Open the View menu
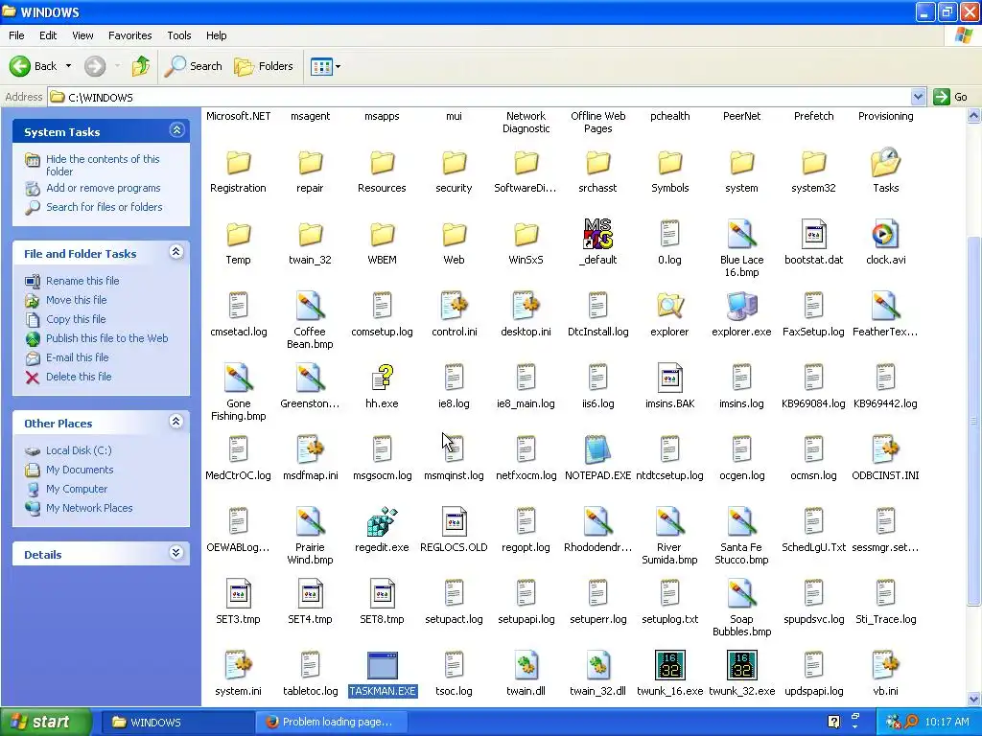The width and height of the screenshot is (982, 736). pyautogui.click(x=82, y=35)
